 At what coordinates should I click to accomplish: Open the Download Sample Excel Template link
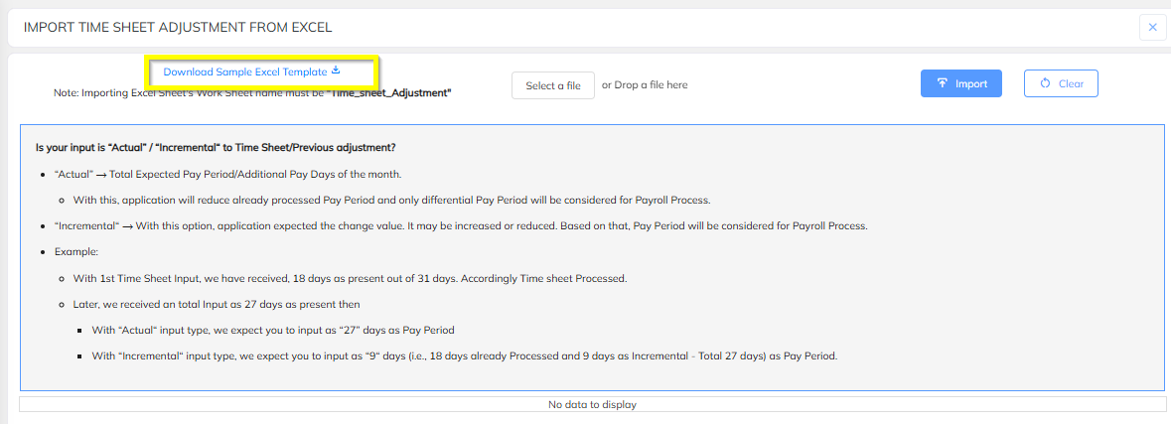(245, 71)
